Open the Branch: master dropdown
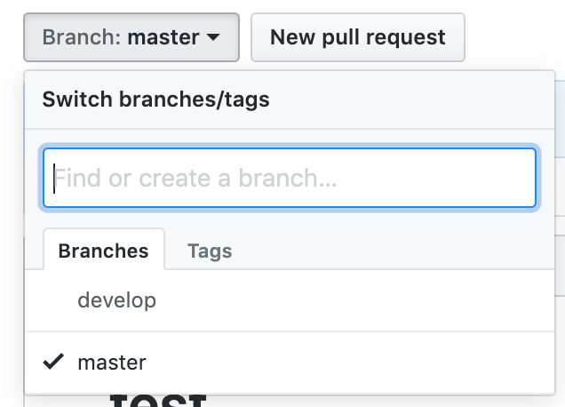 (131, 37)
